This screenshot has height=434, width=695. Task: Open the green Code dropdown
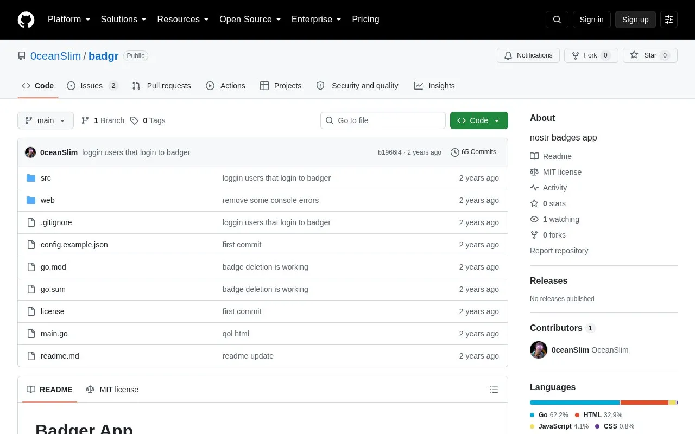click(479, 120)
